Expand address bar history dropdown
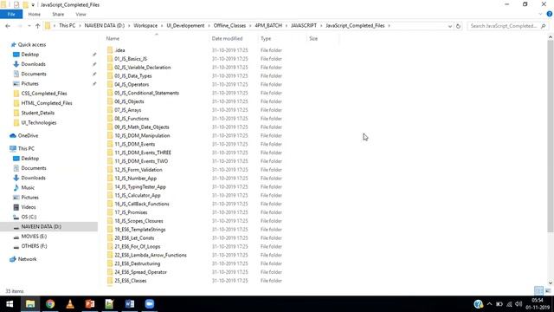This screenshot has height=312, width=554. pyautogui.click(x=450, y=26)
